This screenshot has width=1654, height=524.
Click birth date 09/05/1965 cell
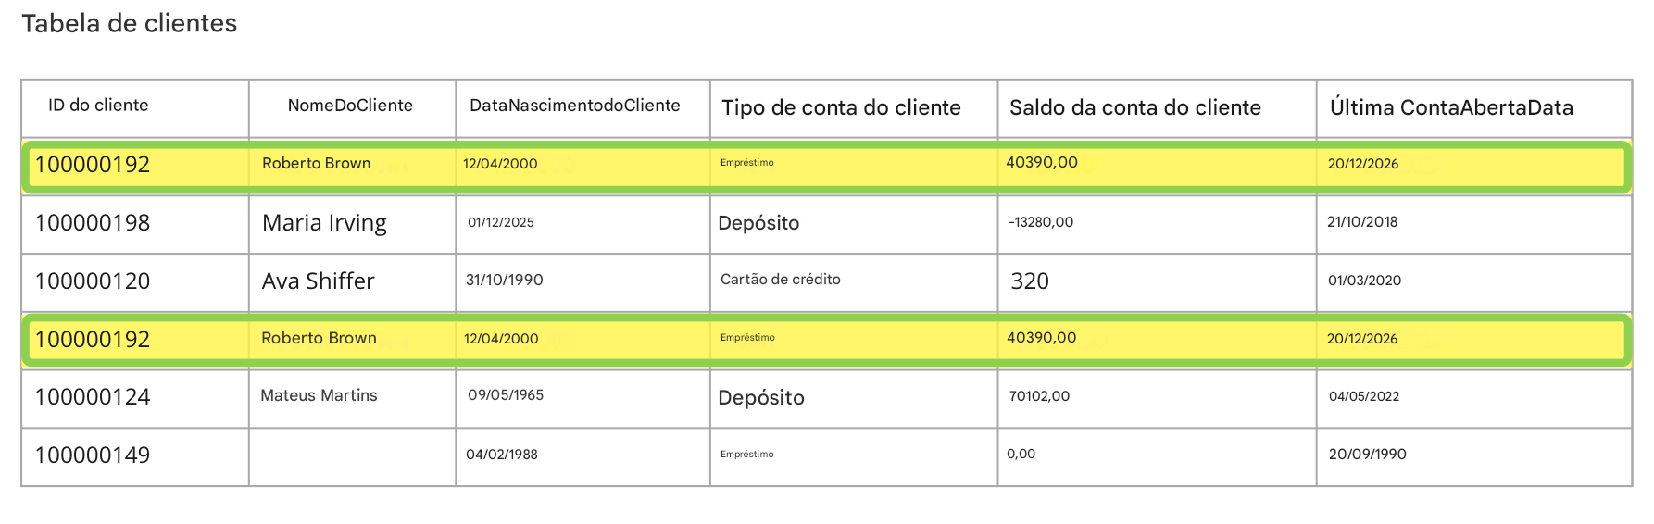tap(505, 395)
